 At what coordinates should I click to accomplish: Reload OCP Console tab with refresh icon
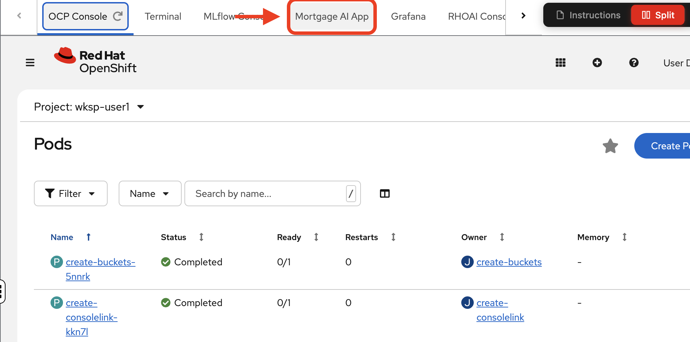[x=118, y=16]
